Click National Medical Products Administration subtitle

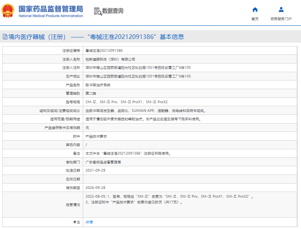51,16
